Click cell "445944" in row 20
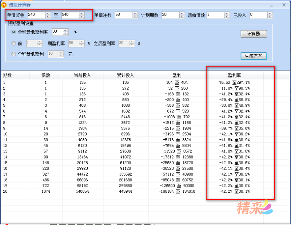This screenshot has height=225, width=291. coord(125,192)
